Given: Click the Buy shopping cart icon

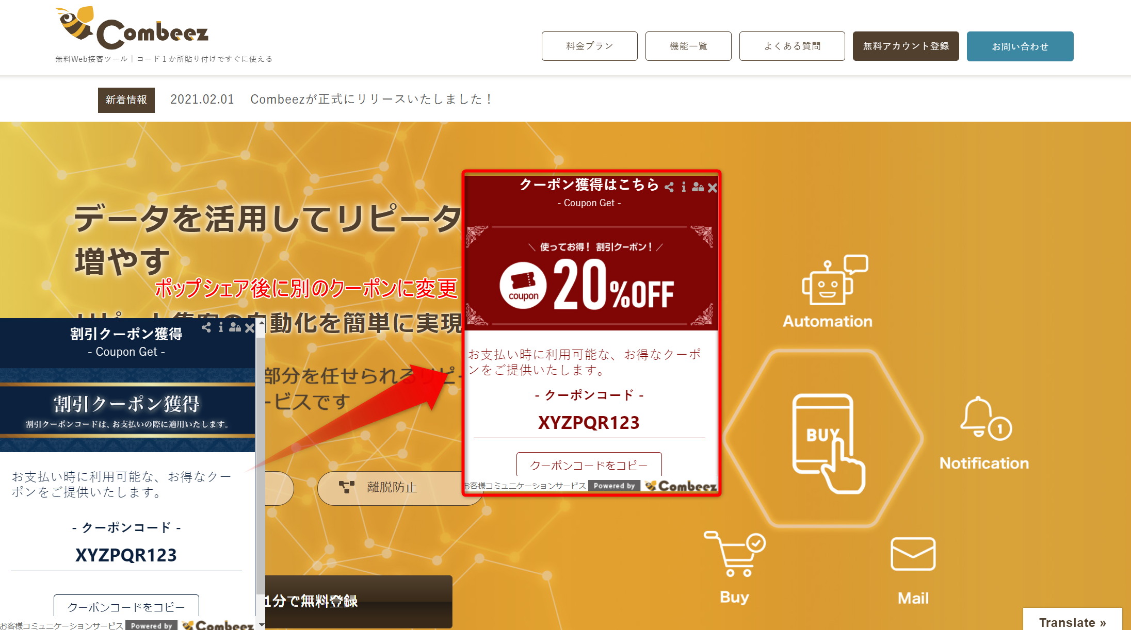Looking at the screenshot, I should [x=735, y=554].
